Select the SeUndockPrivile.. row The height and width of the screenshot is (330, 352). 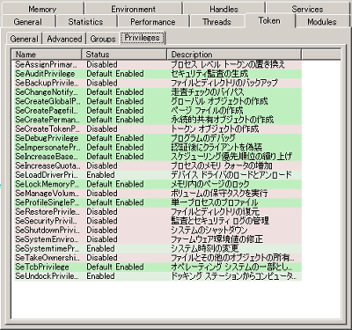pyautogui.click(x=158, y=276)
